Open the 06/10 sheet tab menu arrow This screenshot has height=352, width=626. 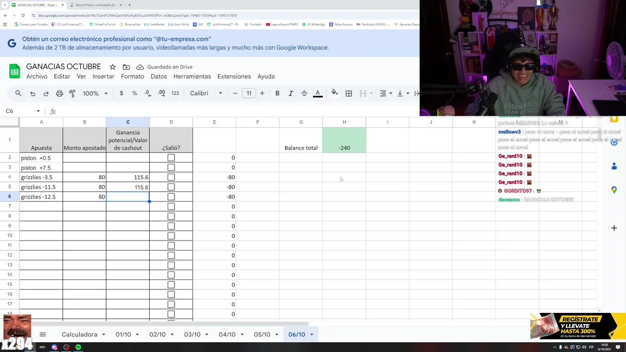point(312,335)
